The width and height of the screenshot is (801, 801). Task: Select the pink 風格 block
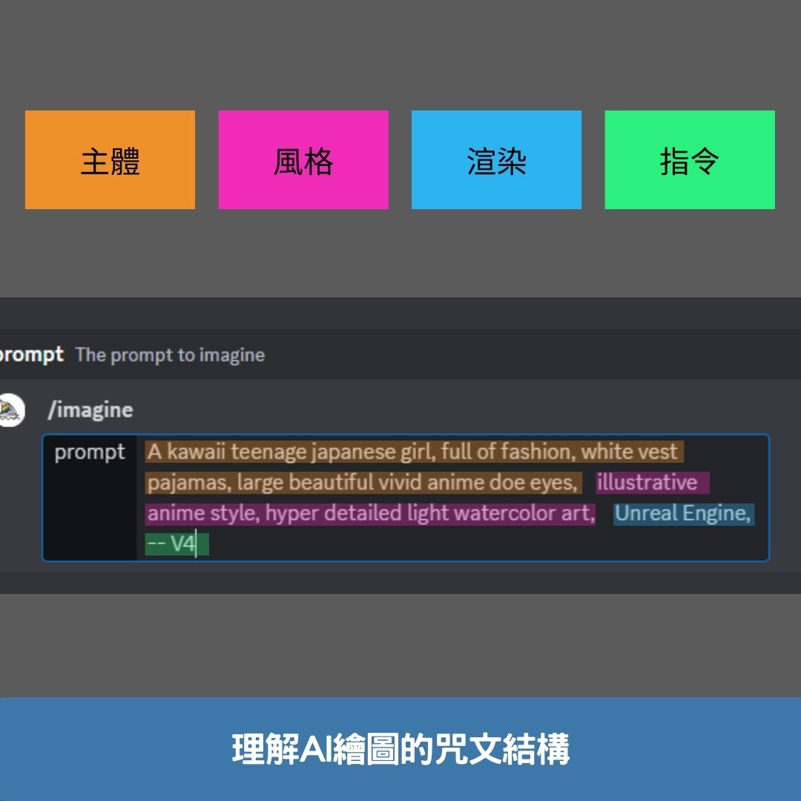(x=303, y=160)
